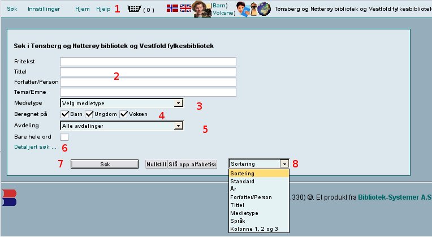432x237 pixels.
Task: Open the Alle avdelinger dropdown
Action: pyautogui.click(x=122, y=126)
